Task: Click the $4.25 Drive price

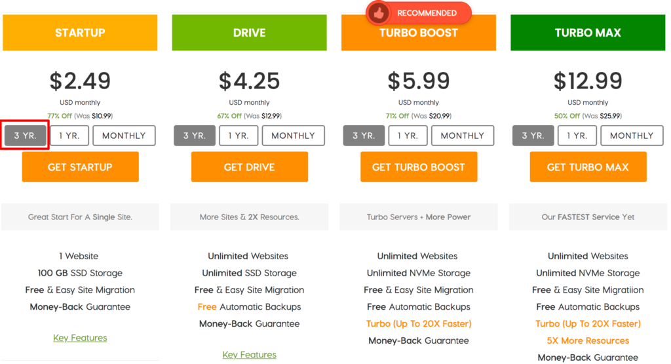Action: click(250, 81)
